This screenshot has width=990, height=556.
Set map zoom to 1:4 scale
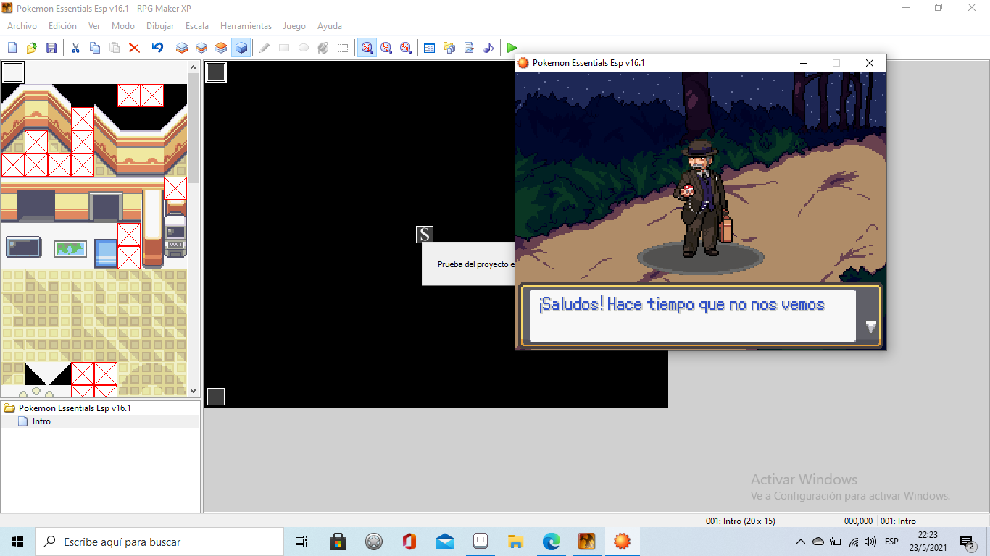[406, 48]
